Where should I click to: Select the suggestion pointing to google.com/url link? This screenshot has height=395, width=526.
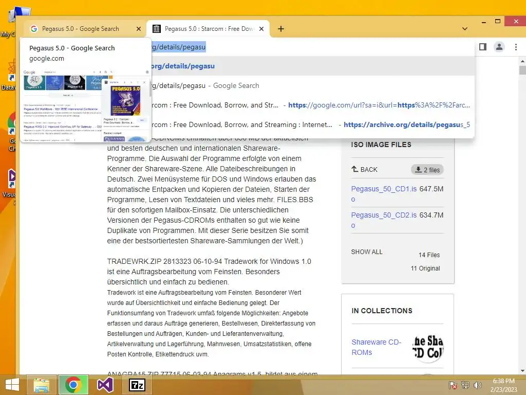313,105
